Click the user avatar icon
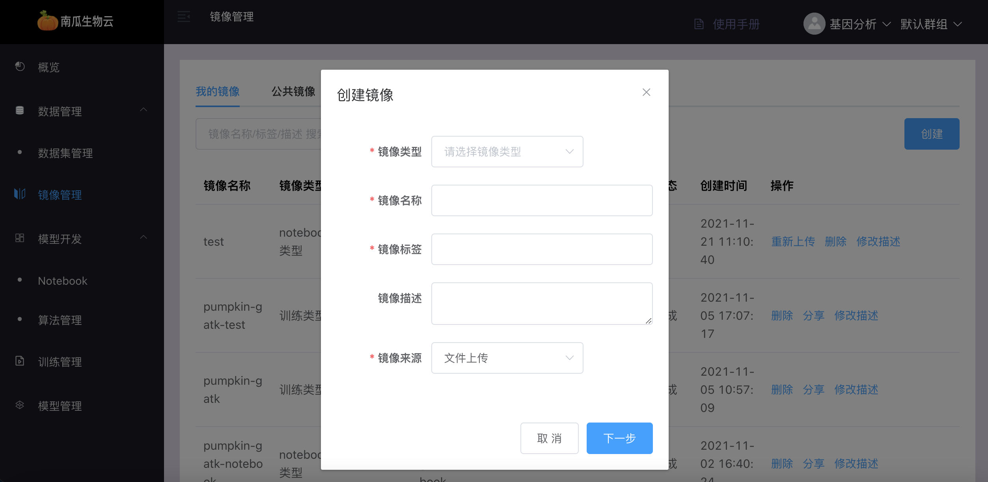The height and width of the screenshot is (482, 988). coord(814,24)
